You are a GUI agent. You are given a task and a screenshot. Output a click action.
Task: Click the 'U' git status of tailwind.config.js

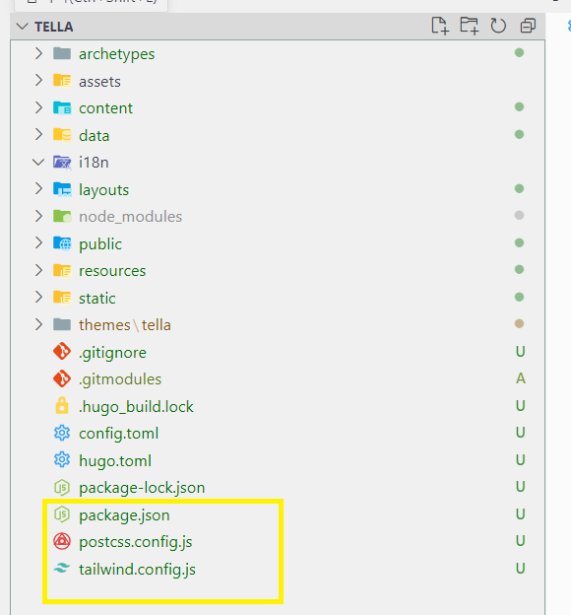pyautogui.click(x=521, y=569)
